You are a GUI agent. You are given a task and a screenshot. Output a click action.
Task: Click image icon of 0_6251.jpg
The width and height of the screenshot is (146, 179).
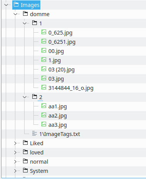44,41
